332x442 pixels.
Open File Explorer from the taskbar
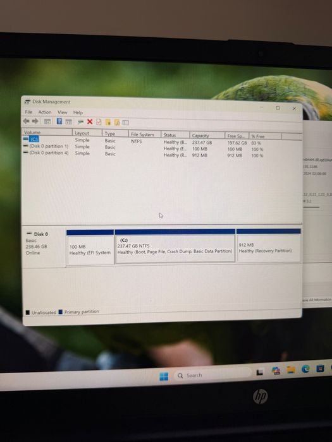point(291,369)
